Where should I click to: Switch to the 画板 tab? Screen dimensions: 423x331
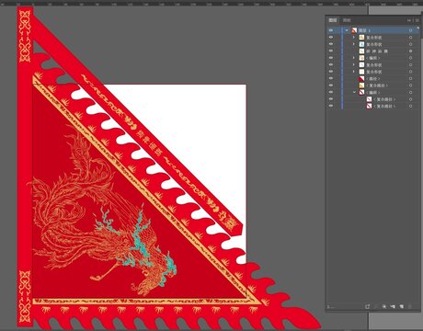(x=347, y=20)
